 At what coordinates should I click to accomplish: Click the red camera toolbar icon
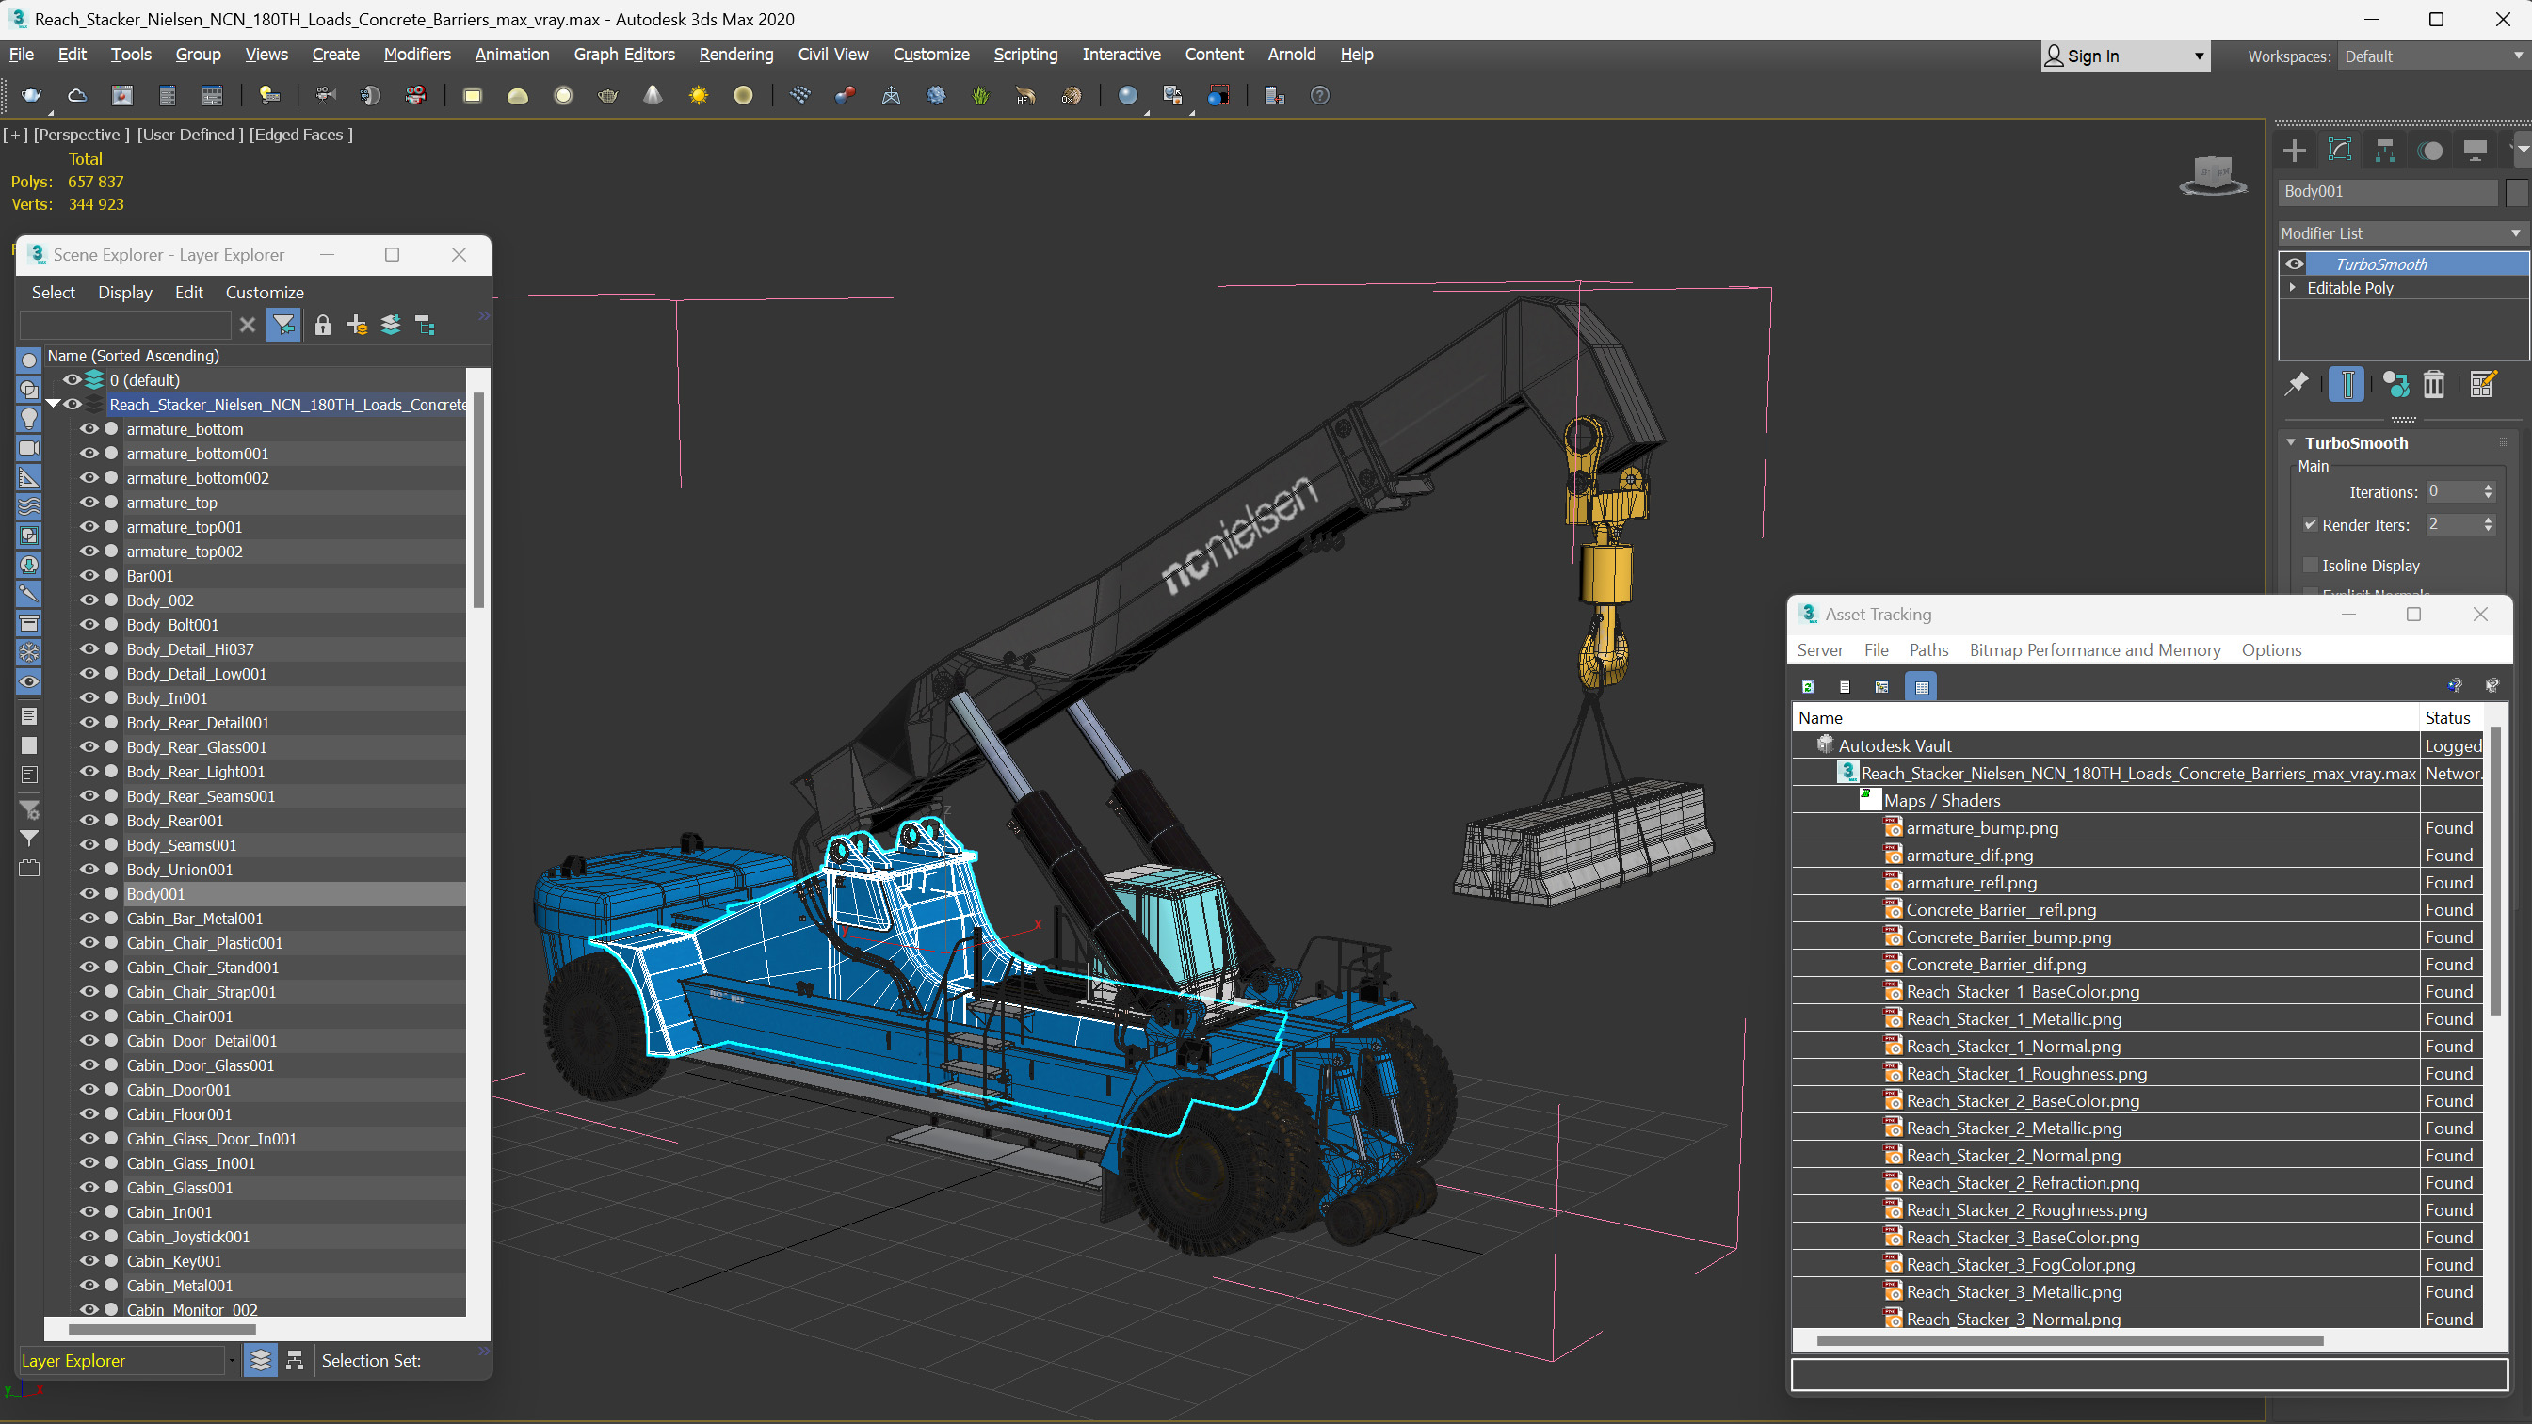click(415, 95)
